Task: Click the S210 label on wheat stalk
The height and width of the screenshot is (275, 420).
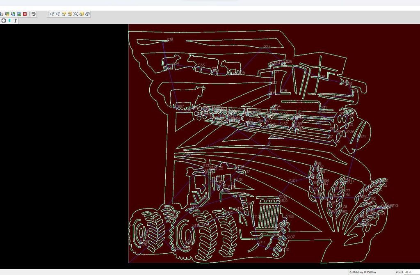Action: click(x=394, y=206)
